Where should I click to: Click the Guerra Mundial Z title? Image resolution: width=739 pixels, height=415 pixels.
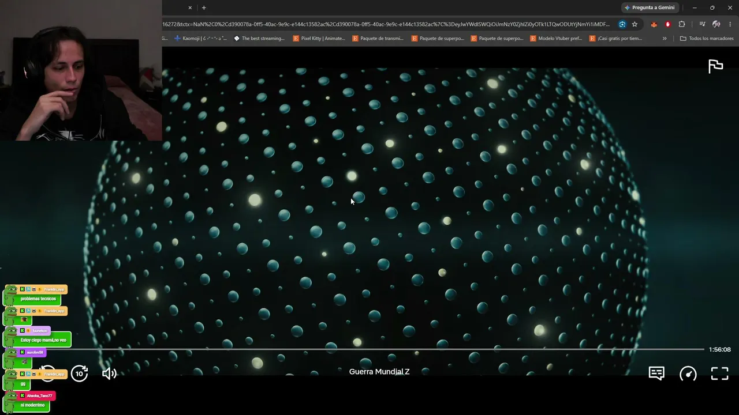click(x=379, y=372)
